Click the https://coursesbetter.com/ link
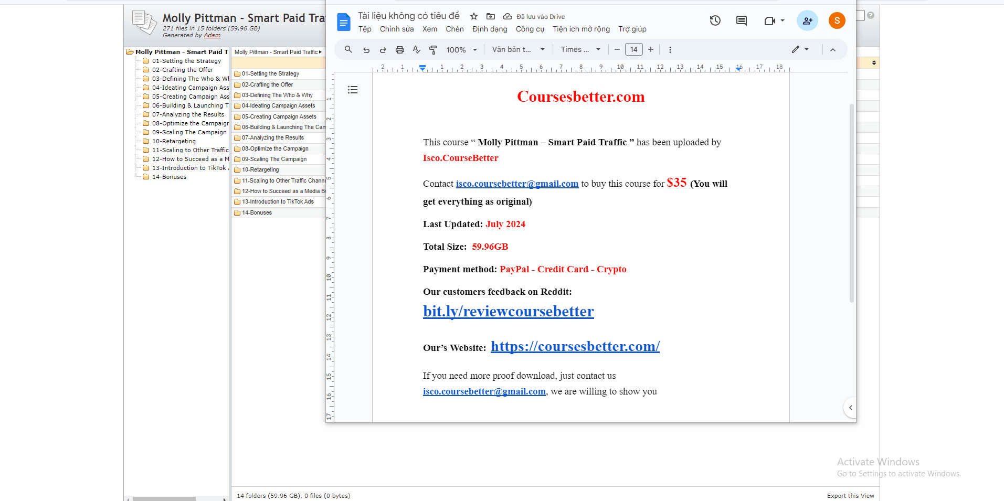The image size is (1004, 501). 575,346
